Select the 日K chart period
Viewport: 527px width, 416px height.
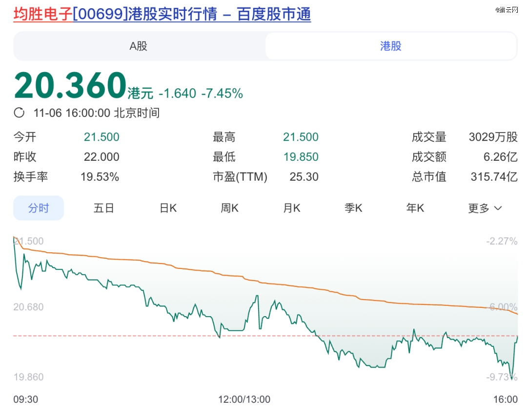168,208
